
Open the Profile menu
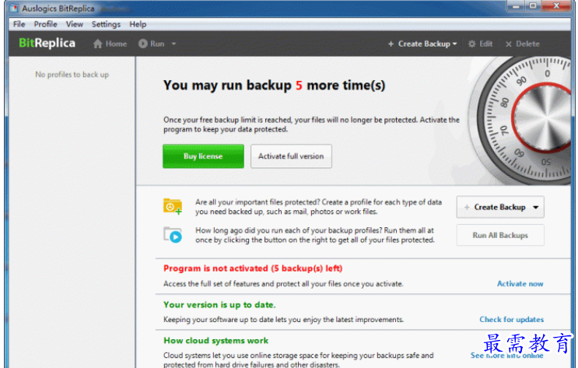click(x=45, y=24)
